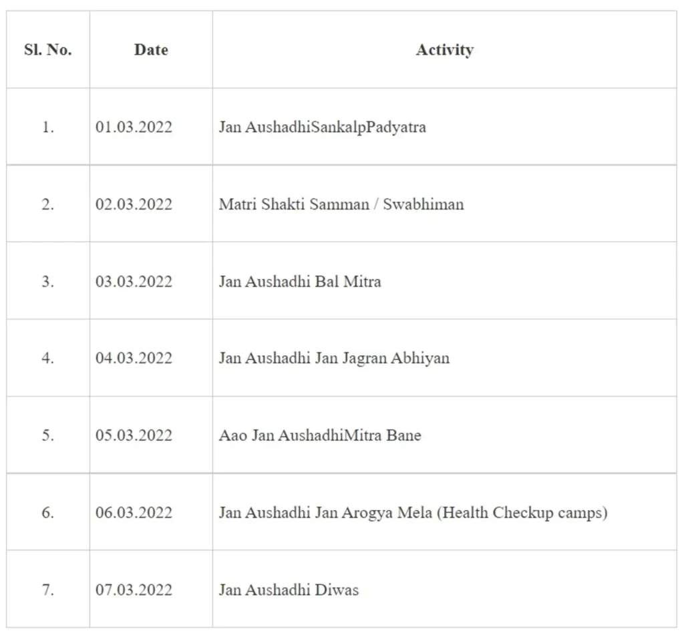Click the 'Jan Aushadhi Bal Mitra' activity

pos(300,281)
